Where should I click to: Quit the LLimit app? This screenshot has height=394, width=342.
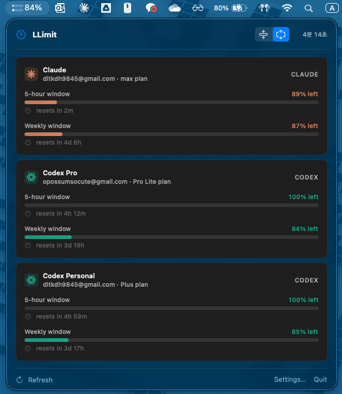coord(321,379)
